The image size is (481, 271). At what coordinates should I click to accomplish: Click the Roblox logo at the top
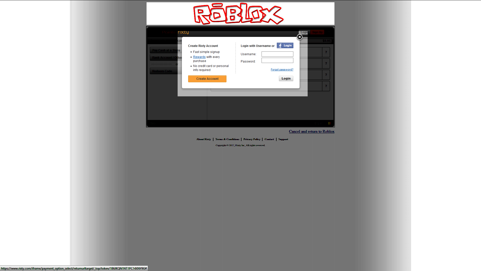(x=240, y=14)
